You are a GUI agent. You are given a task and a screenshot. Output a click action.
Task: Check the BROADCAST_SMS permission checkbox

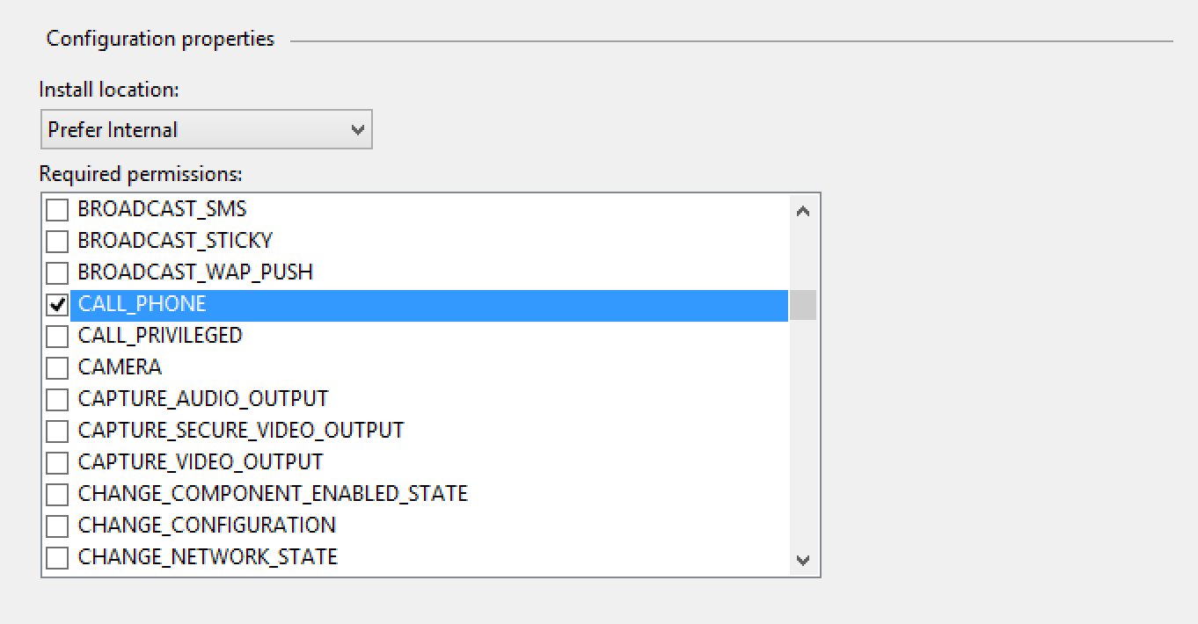tap(57, 210)
